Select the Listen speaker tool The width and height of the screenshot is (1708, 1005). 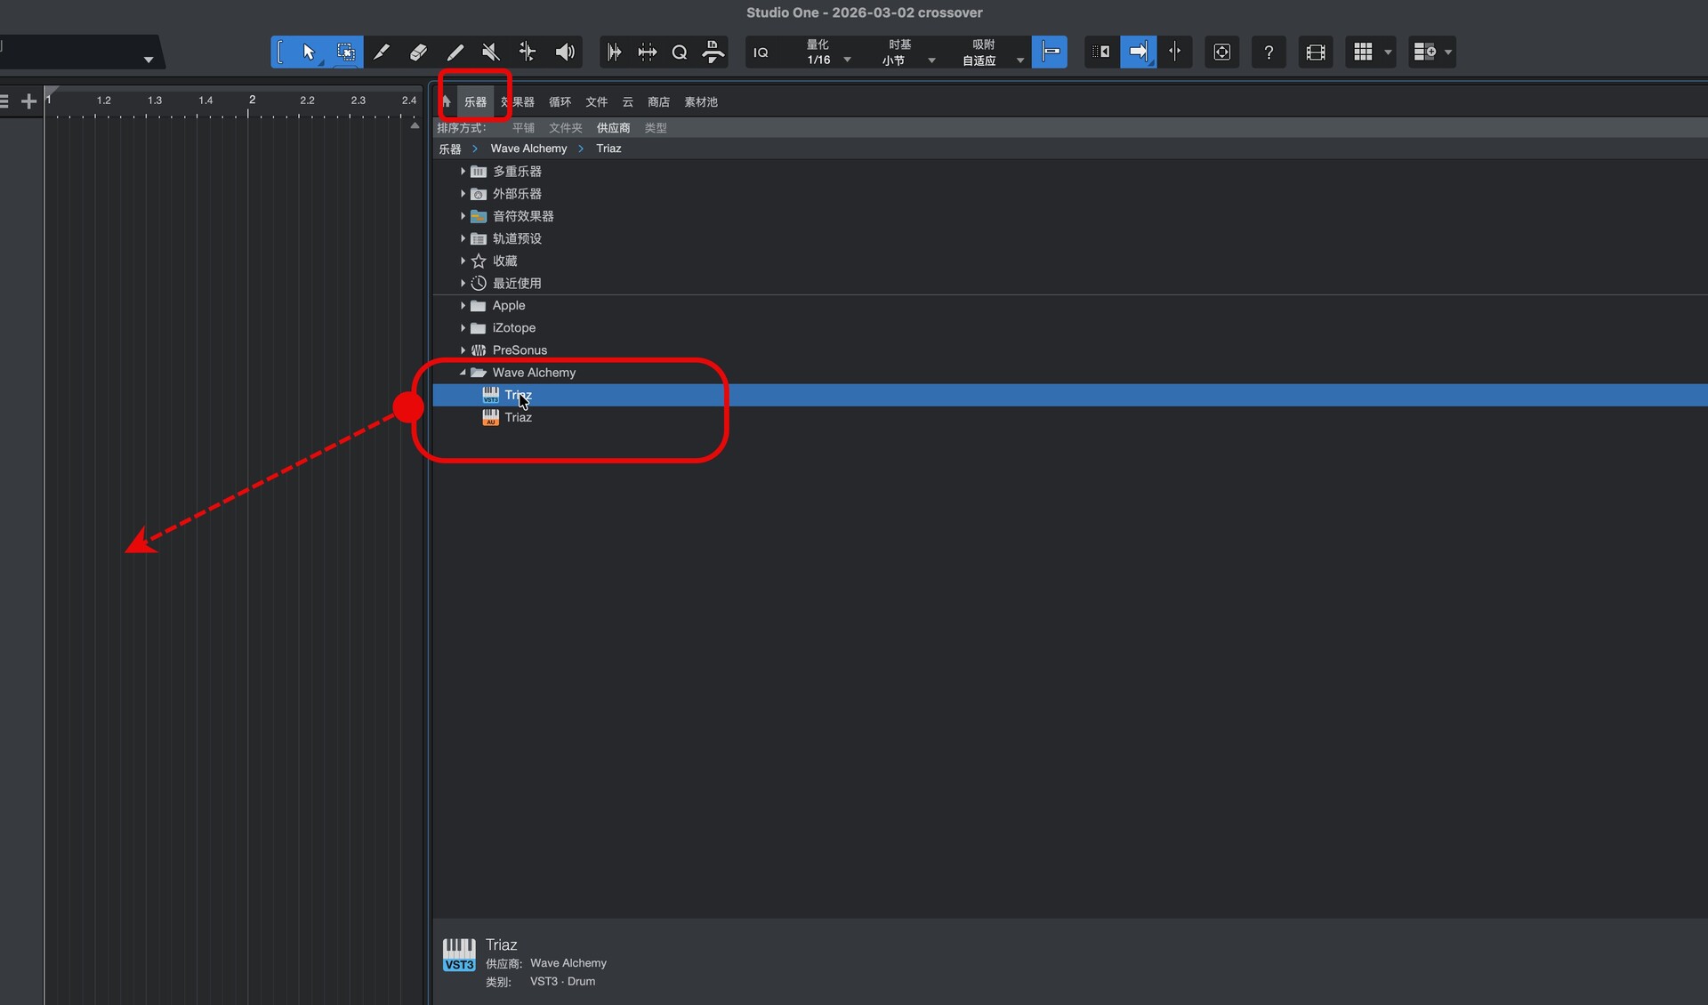click(564, 52)
